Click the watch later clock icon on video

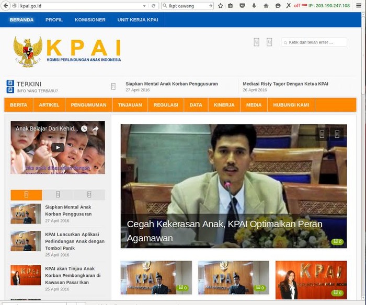tap(84, 128)
